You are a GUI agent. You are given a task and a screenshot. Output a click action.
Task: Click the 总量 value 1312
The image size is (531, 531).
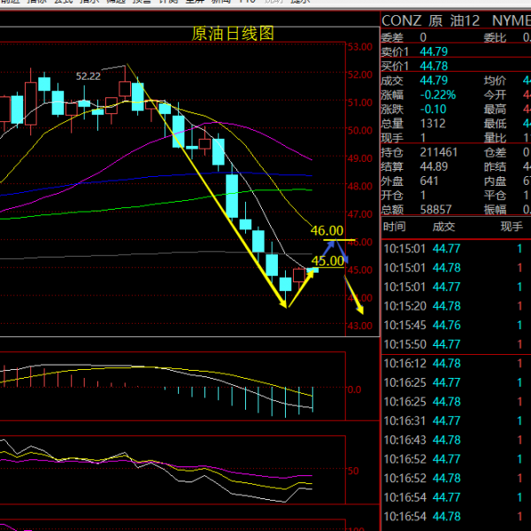(433, 124)
